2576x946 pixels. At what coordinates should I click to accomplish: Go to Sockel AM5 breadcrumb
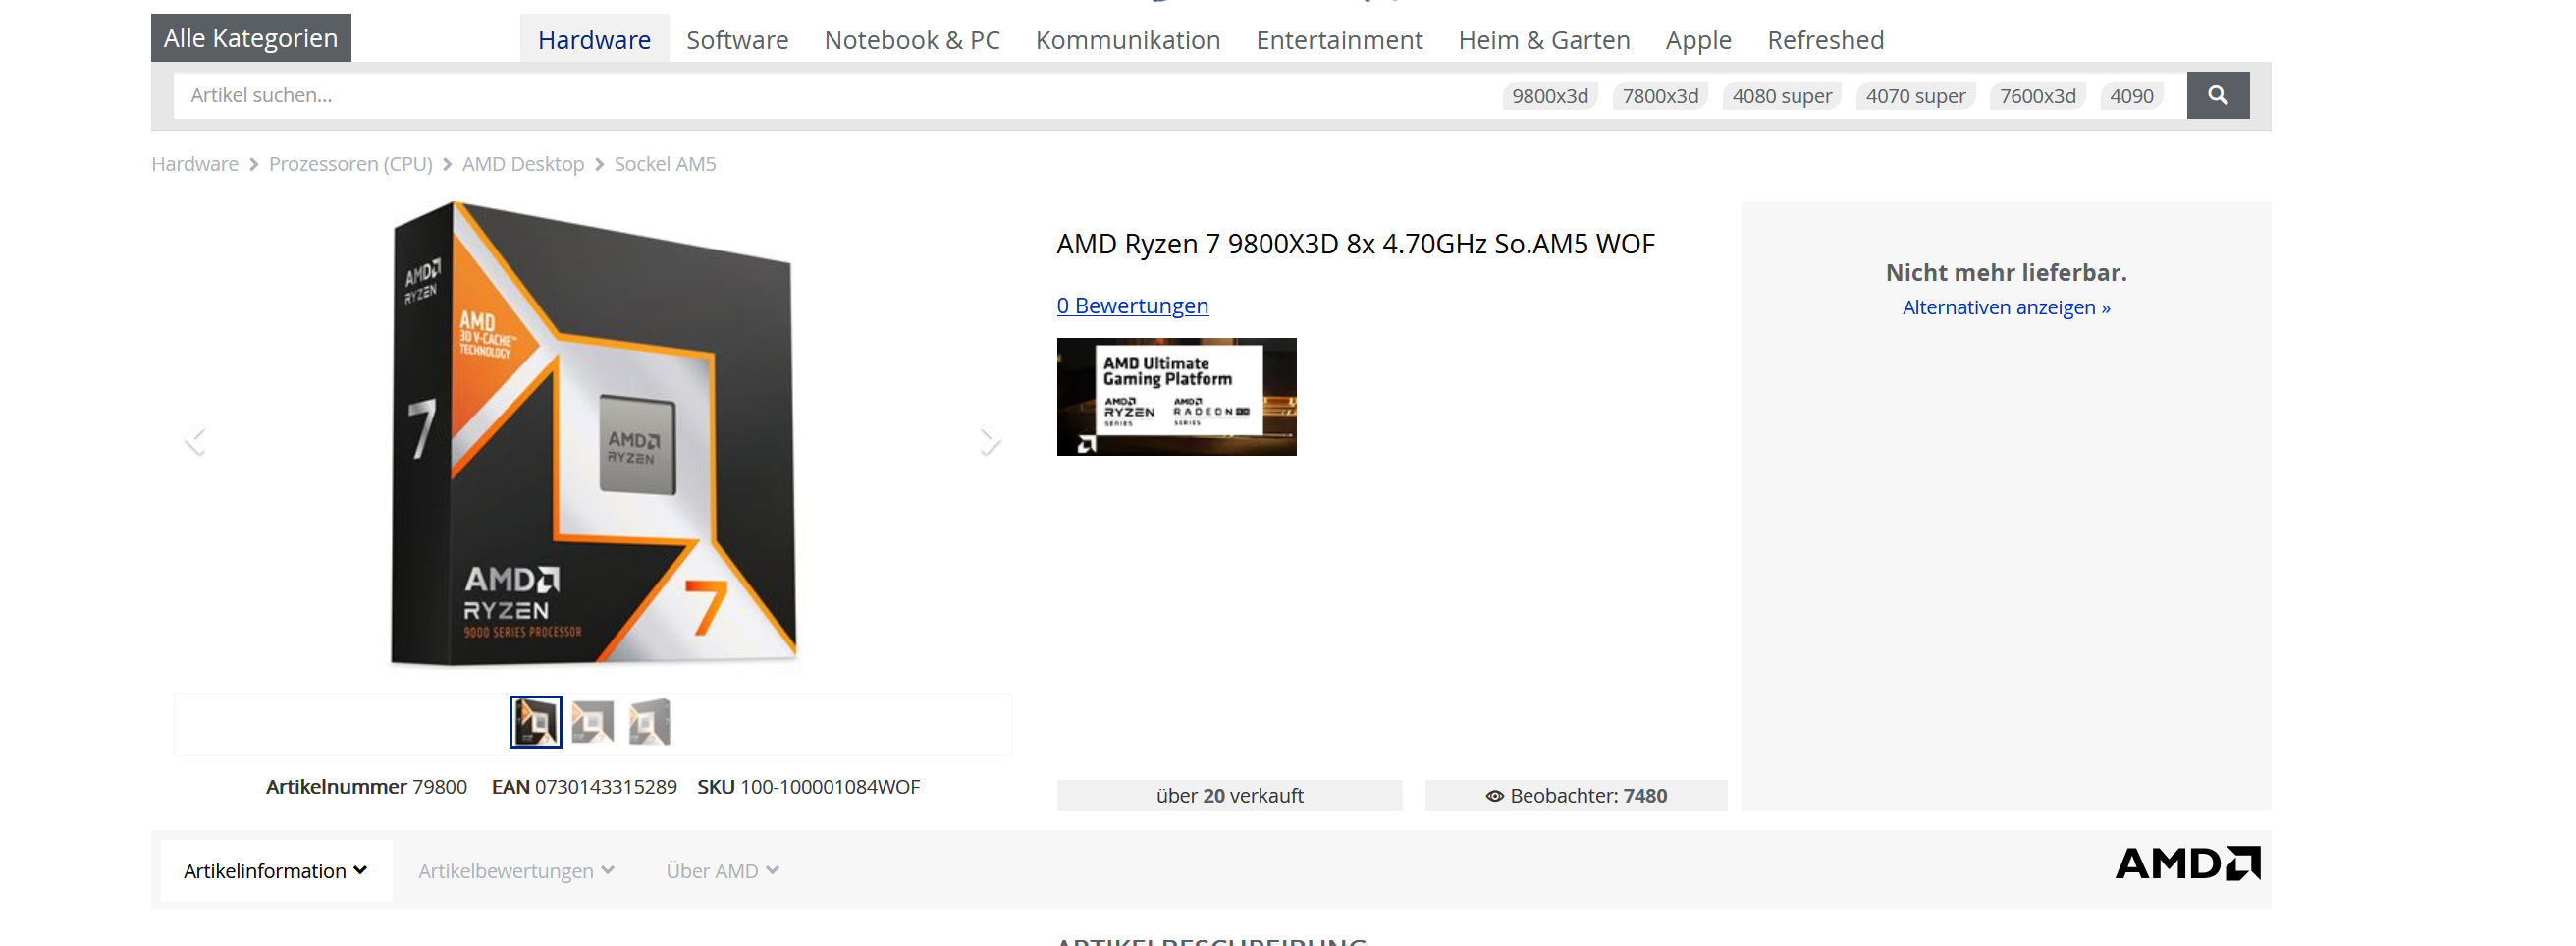pyautogui.click(x=665, y=164)
